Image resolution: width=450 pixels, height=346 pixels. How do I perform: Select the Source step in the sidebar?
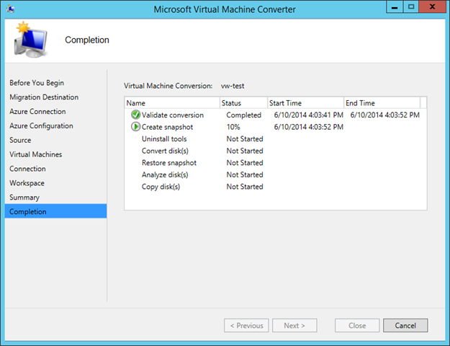pos(20,141)
